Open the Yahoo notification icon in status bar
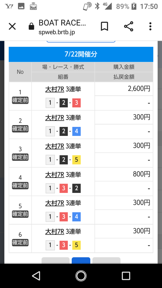This screenshot has width=162, height=288. pyautogui.click(x=9, y=6)
